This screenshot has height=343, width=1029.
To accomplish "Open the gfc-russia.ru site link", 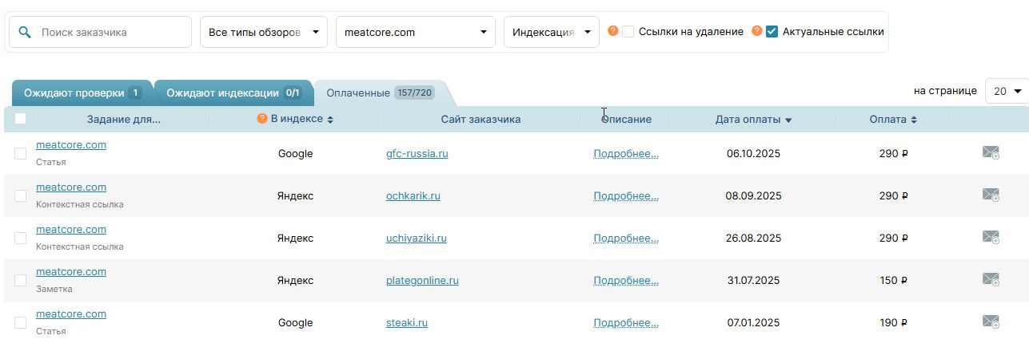I will click(417, 153).
